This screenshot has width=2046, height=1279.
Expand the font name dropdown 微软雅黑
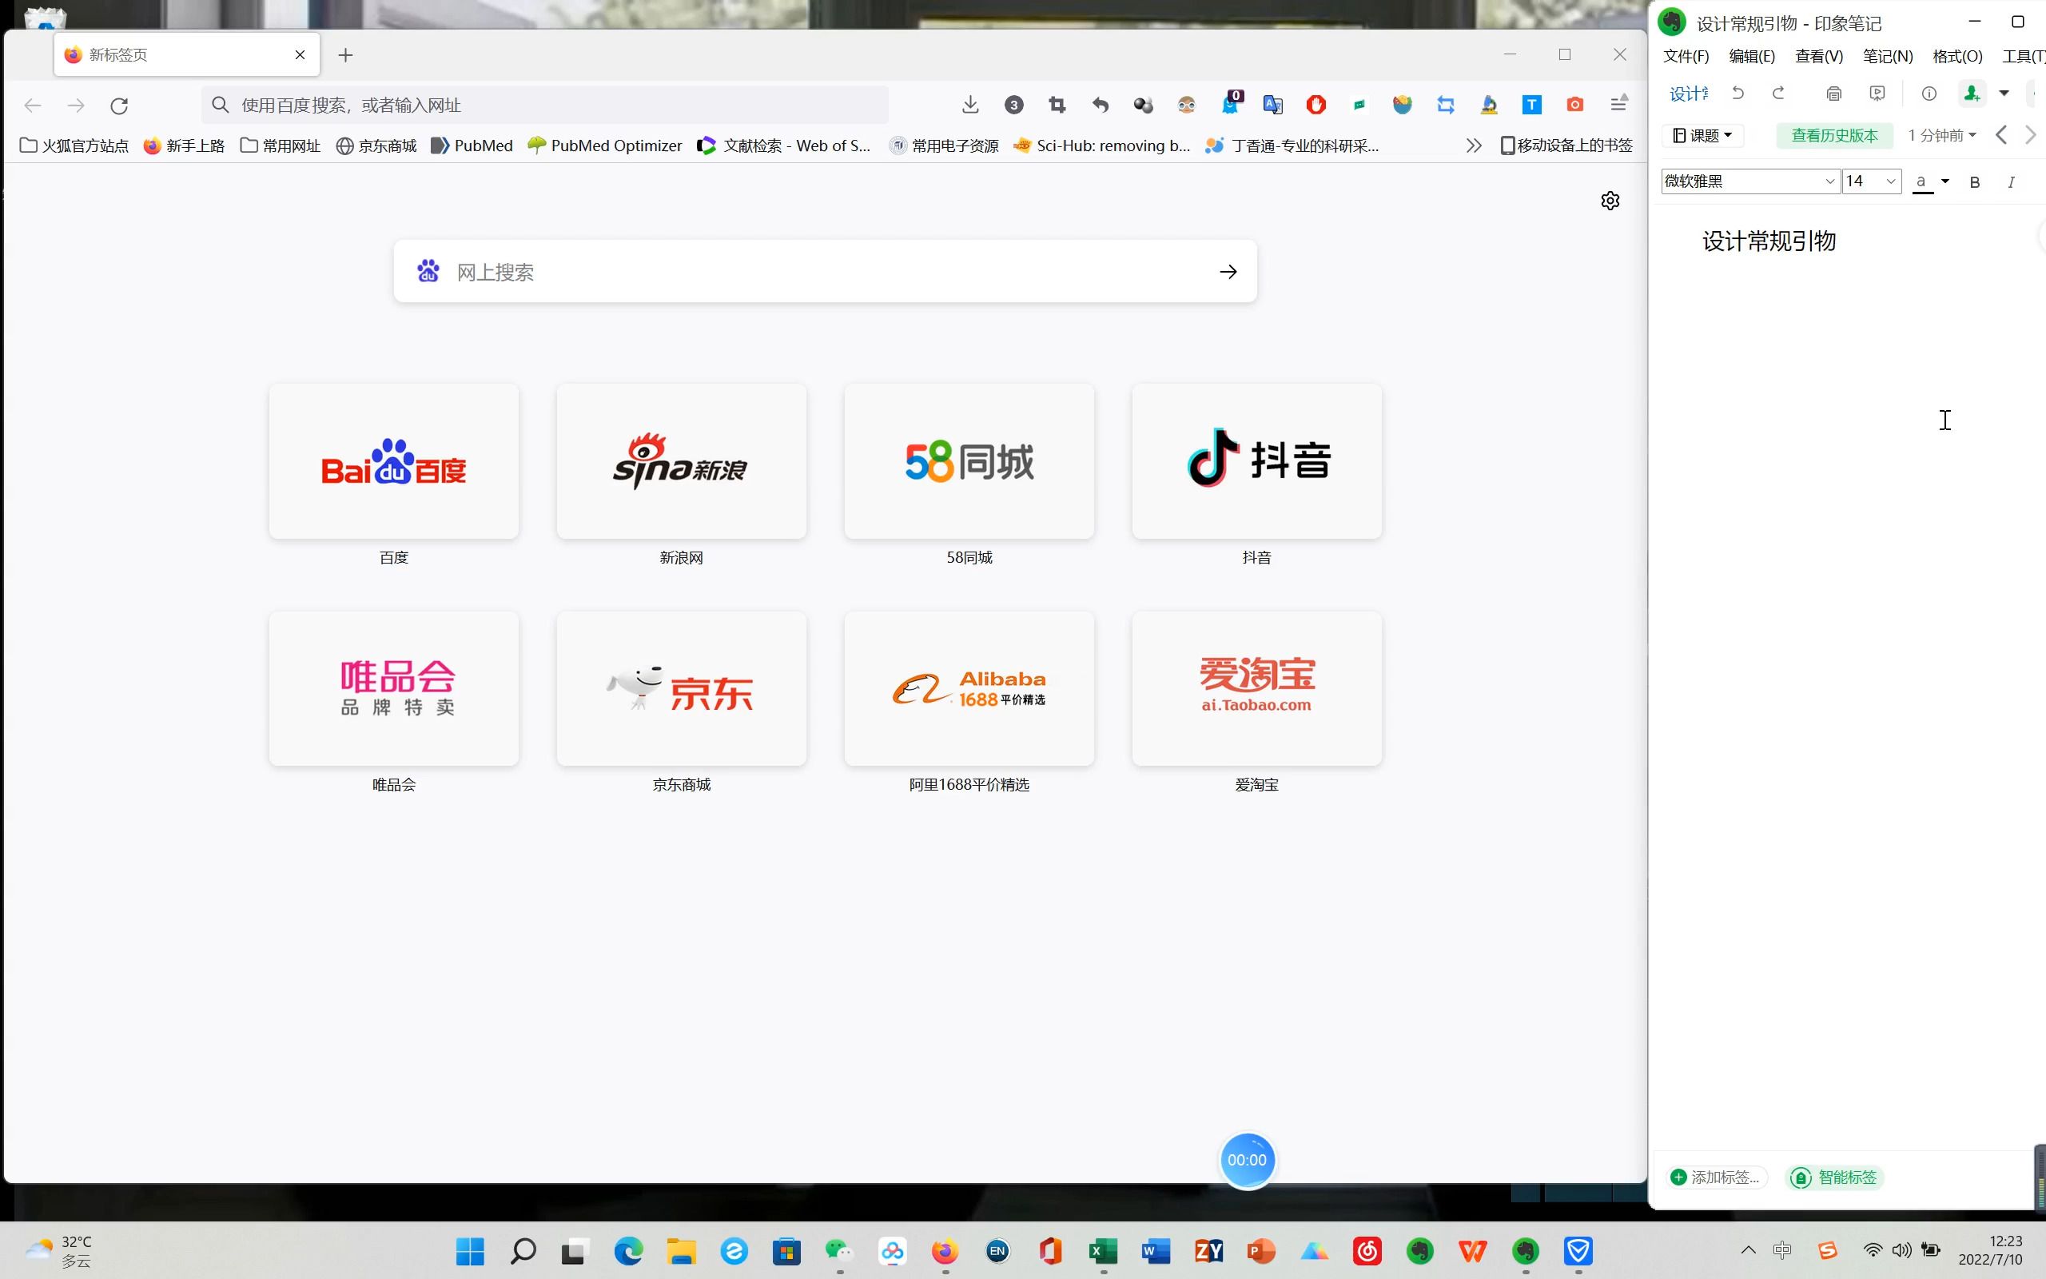point(1829,181)
